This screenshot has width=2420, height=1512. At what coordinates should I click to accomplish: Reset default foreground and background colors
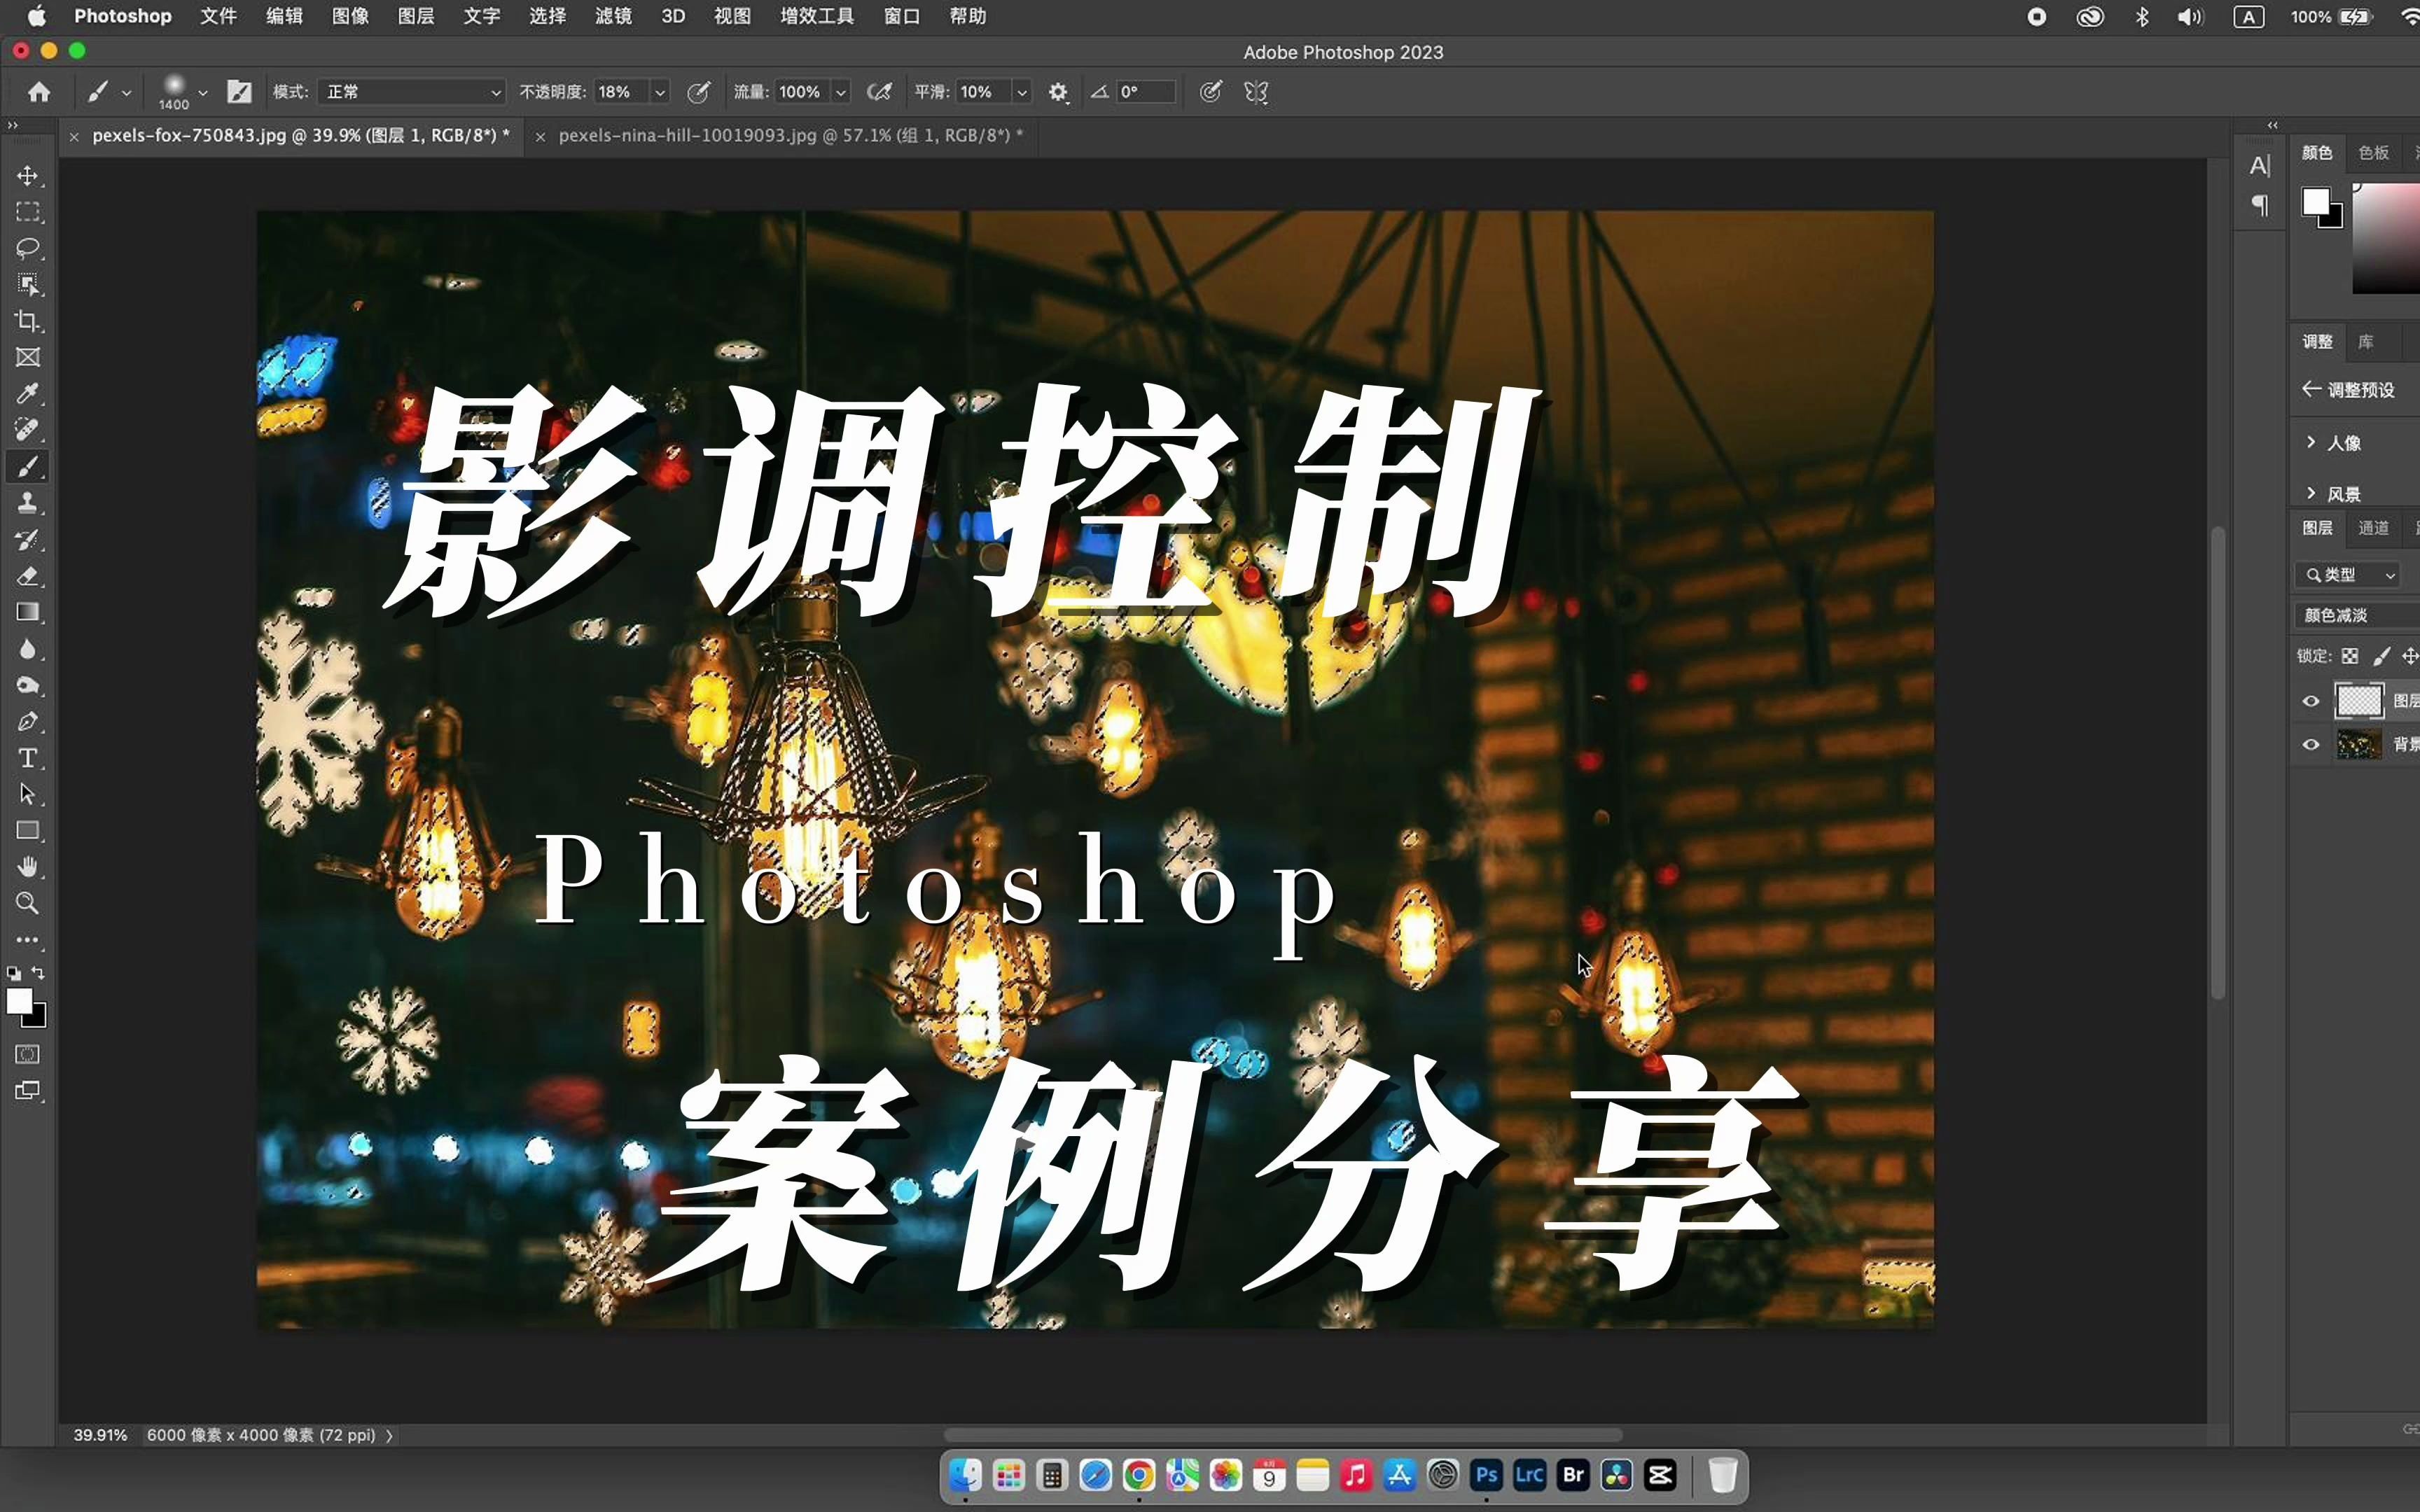pyautogui.click(x=14, y=973)
